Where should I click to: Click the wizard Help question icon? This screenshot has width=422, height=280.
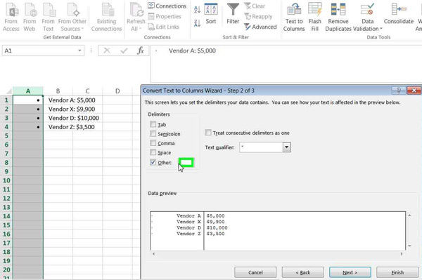click(x=398, y=91)
